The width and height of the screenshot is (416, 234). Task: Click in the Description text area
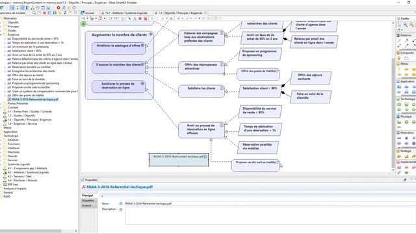click(270, 216)
